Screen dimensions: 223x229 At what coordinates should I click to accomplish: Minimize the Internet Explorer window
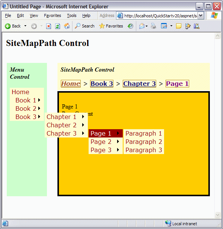[x=199, y=6]
